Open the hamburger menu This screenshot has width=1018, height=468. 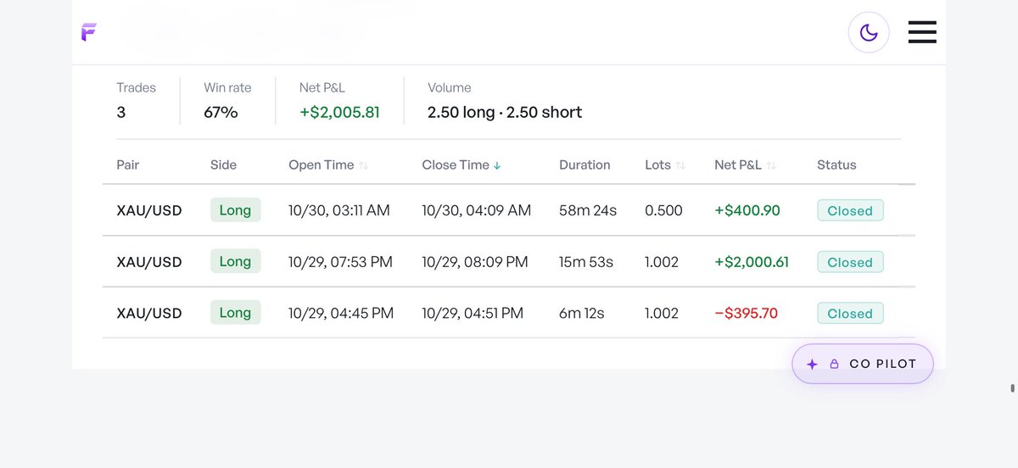point(922,32)
